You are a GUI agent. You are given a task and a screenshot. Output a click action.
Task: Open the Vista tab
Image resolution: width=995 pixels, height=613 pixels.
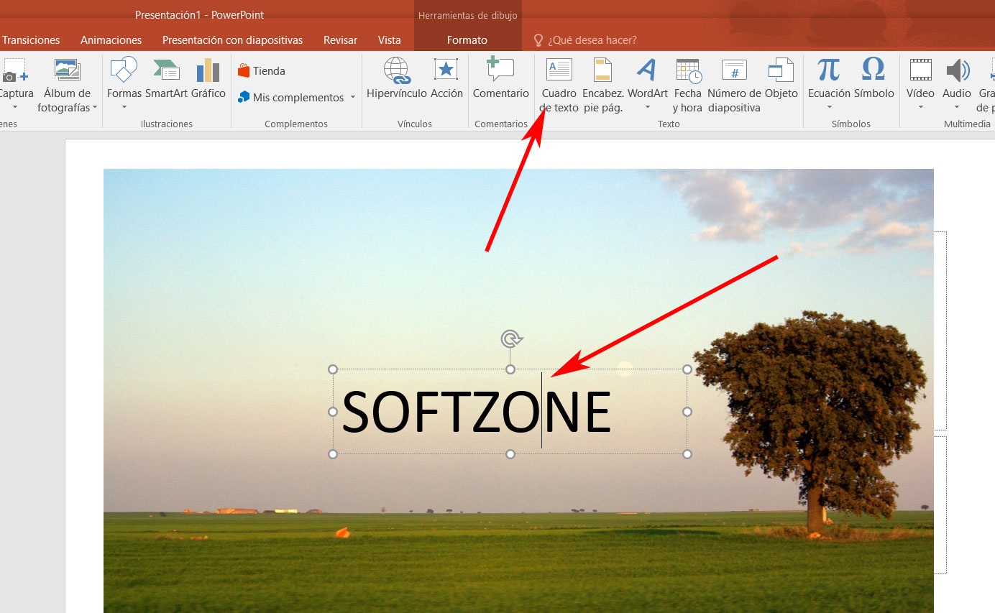point(390,40)
